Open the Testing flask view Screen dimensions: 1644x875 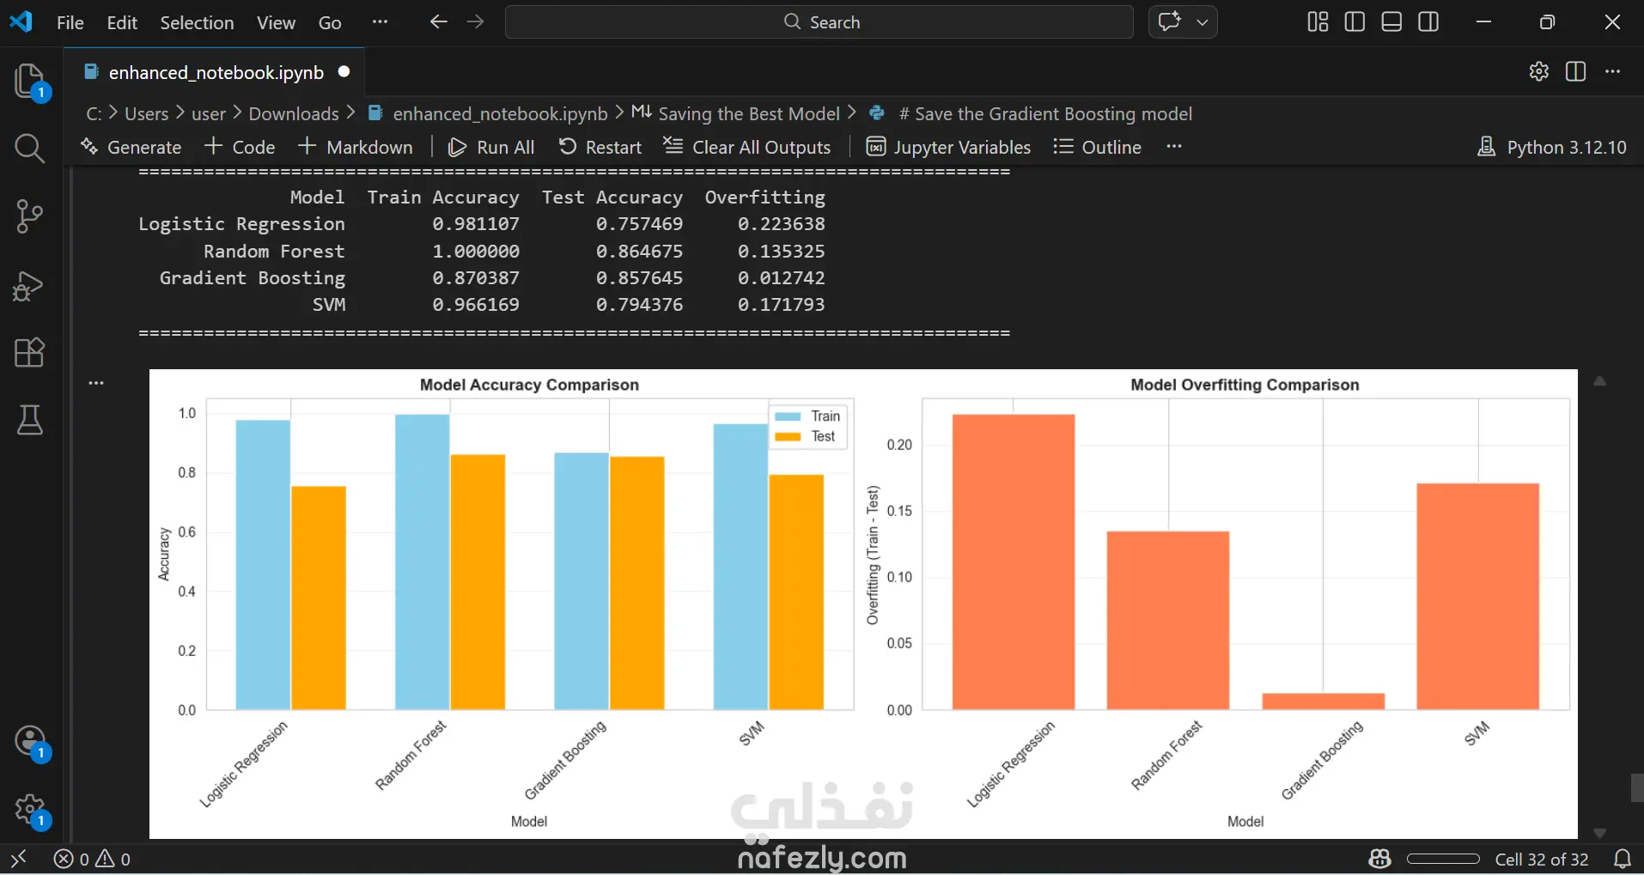tap(30, 420)
